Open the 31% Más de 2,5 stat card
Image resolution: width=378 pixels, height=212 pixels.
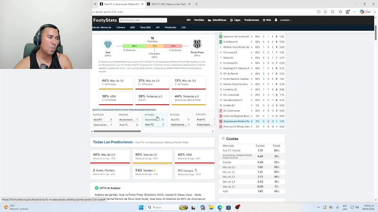tap(152, 82)
